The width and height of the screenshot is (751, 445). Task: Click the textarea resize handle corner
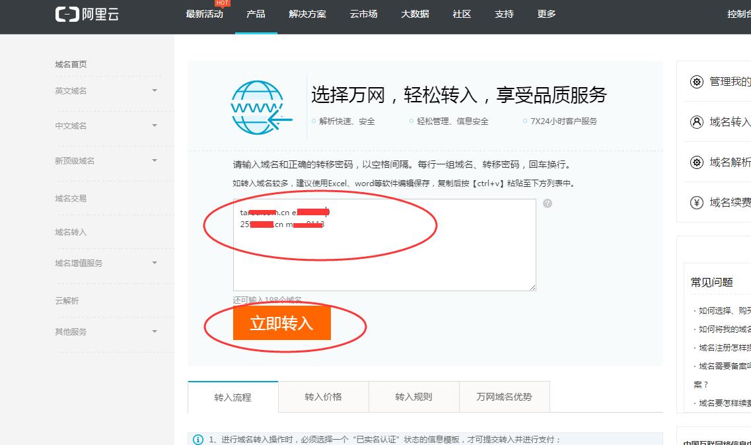pos(532,287)
